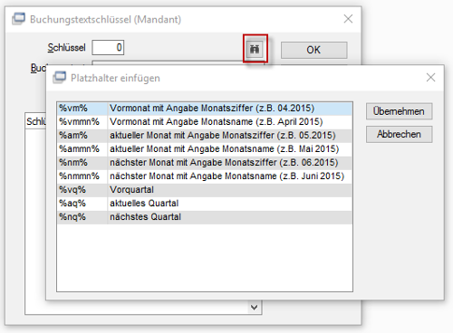Select the %aq% placeholder row

(205, 204)
